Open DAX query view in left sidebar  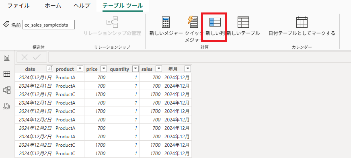6,106
